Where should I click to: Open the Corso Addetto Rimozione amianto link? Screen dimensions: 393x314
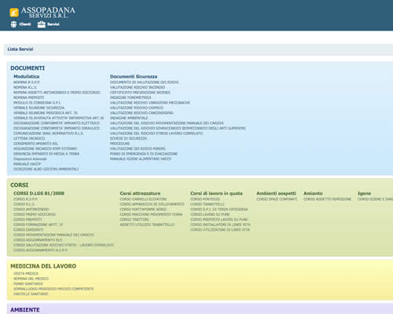(x=328, y=199)
